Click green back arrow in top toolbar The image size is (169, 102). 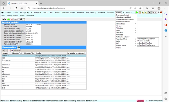point(137,12)
